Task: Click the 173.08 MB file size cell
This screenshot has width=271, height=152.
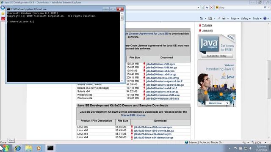Action: (133, 98)
